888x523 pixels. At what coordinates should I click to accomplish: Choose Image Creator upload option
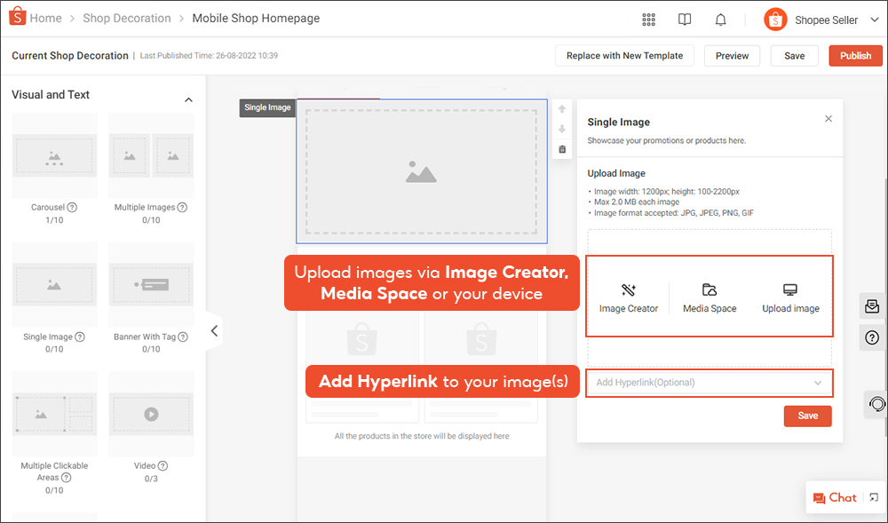pyautogui.click(x=629, y=298)
